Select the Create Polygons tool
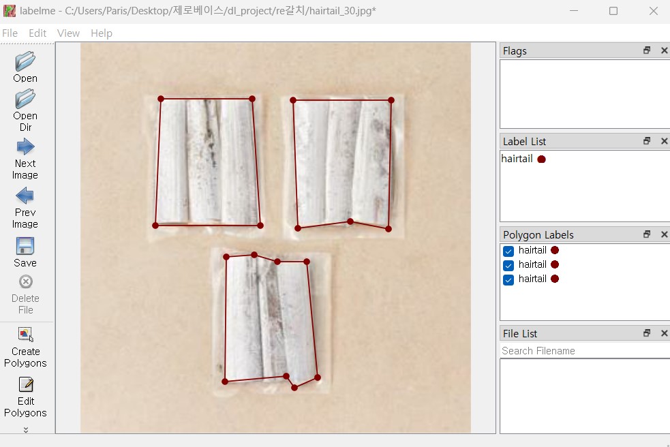Viewport: 670px width, 447px height. 26,334
